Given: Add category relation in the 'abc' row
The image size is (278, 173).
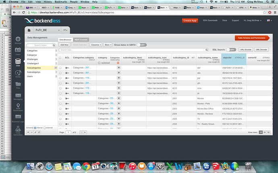Looking at the screenshot, I should click(x=119, y=73).
